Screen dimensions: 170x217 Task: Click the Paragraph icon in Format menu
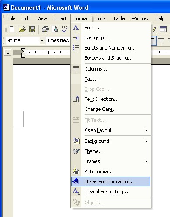click(76, 38)
